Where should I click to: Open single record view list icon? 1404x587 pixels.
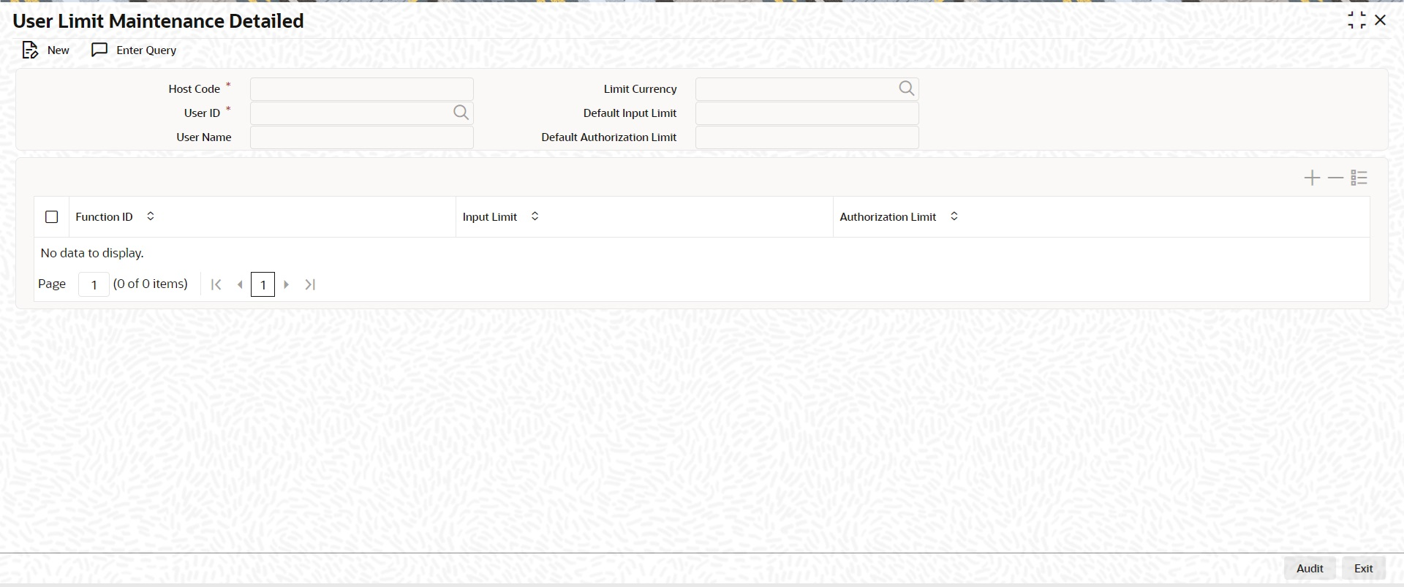pos(1359,178)
